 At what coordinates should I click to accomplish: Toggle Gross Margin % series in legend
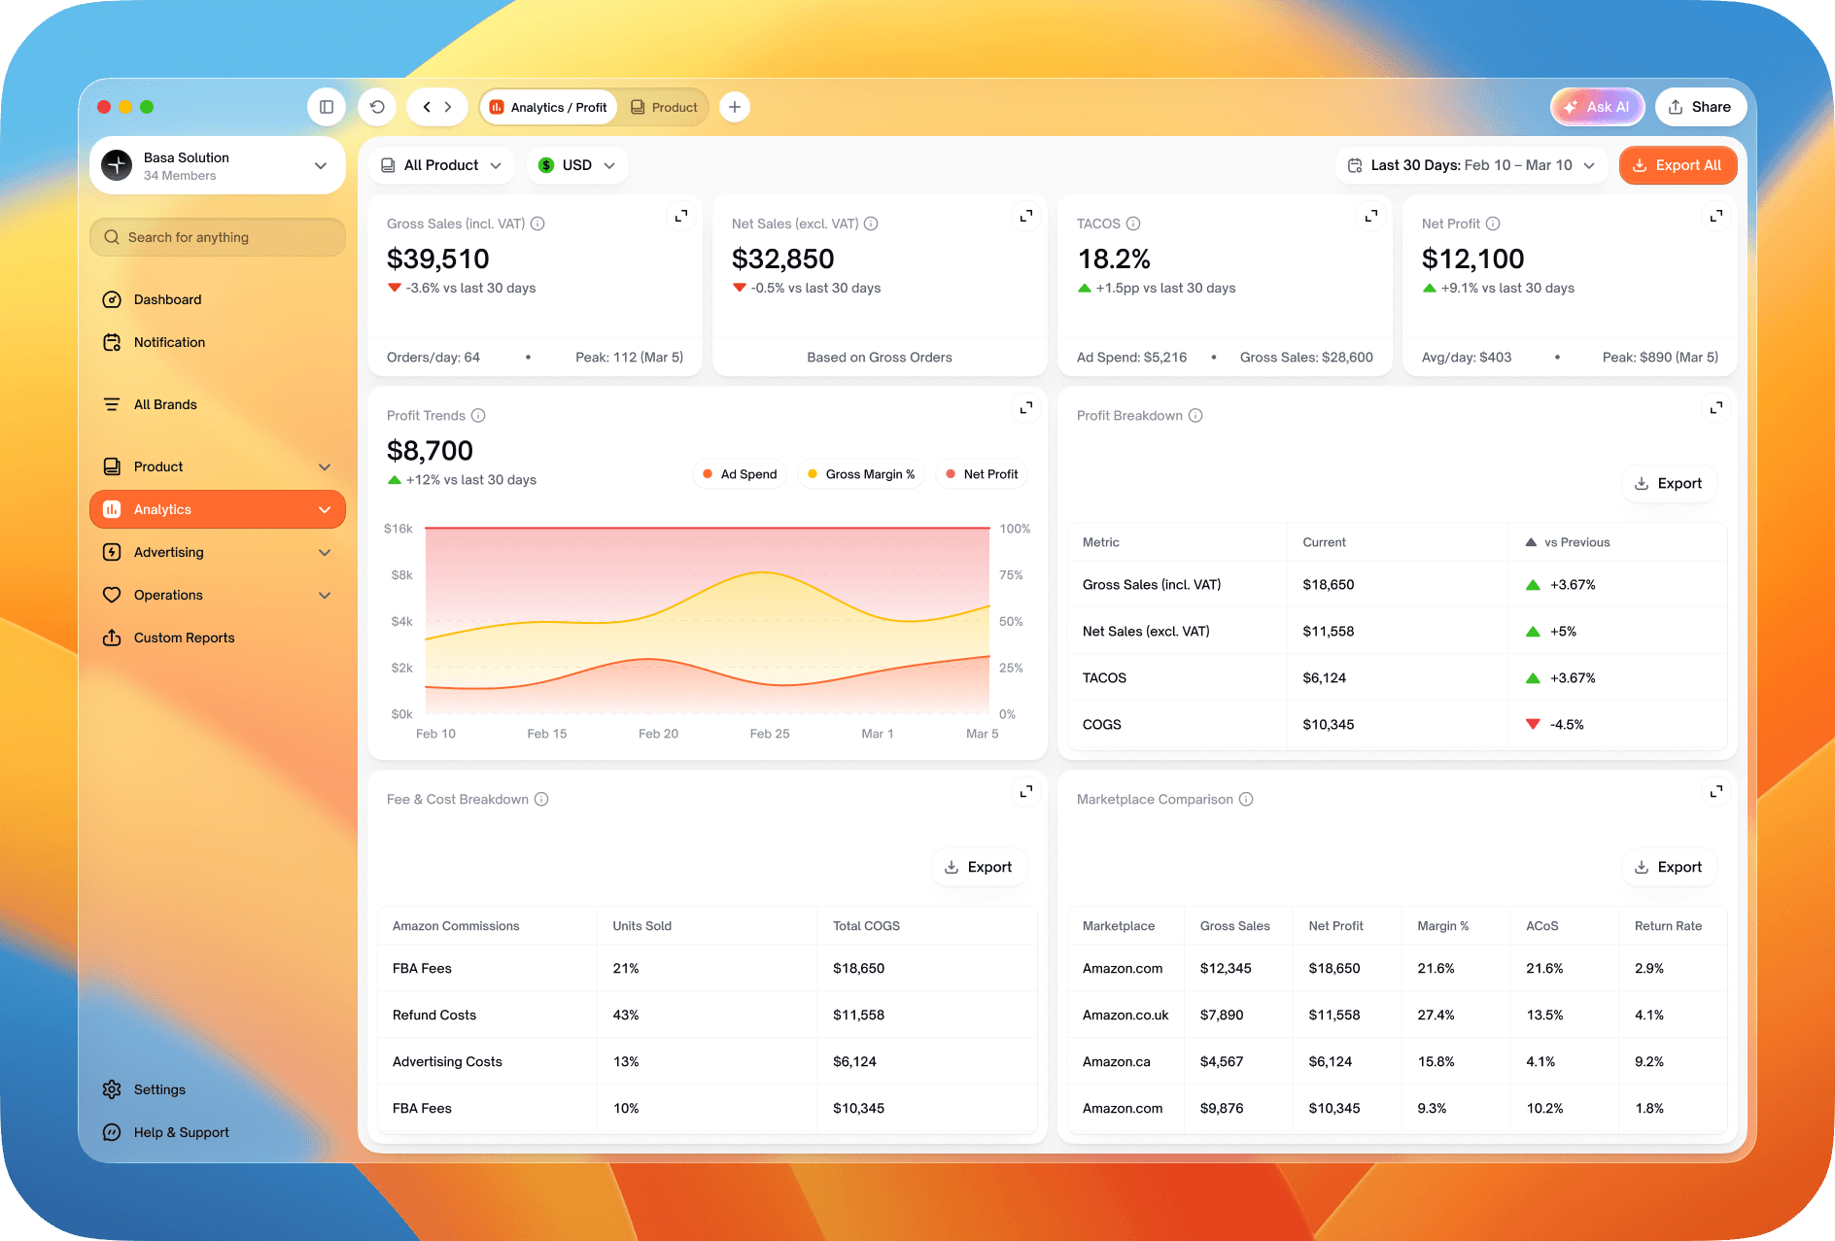click(861, 474)
